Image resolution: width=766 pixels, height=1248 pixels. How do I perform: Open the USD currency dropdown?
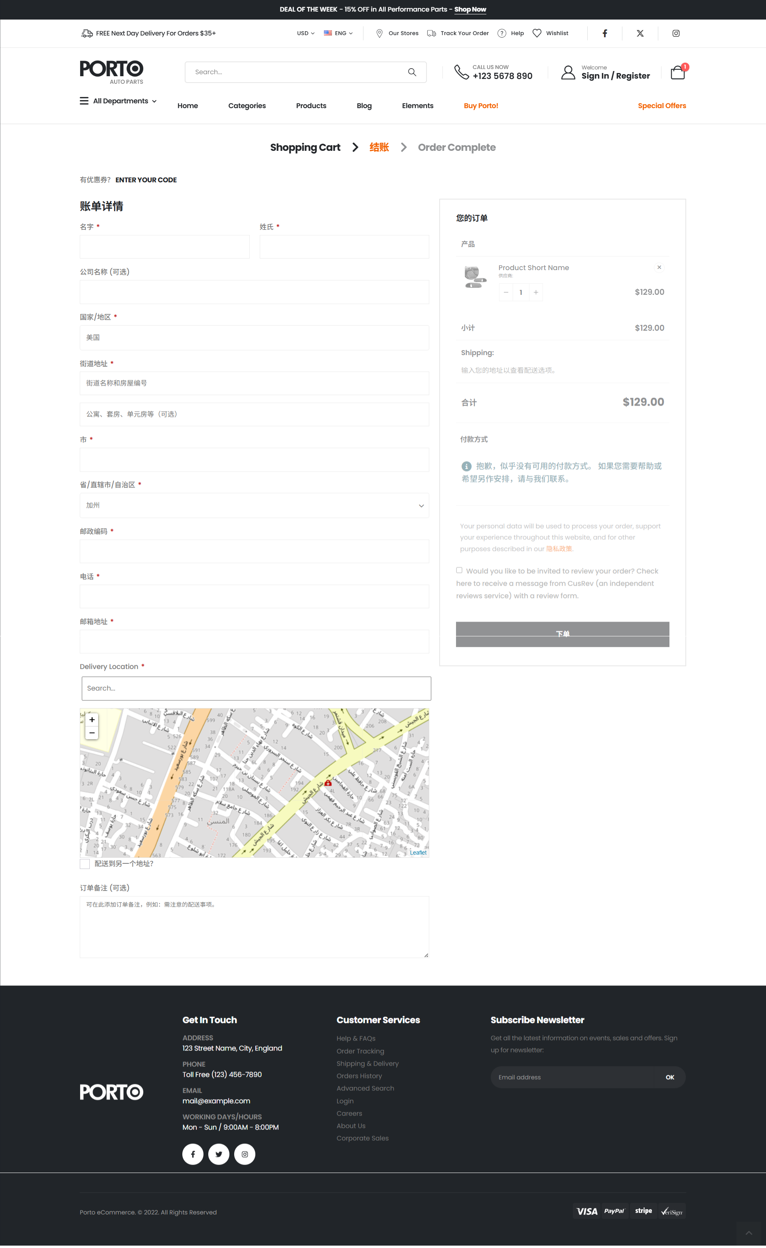[x=306, y=34]
